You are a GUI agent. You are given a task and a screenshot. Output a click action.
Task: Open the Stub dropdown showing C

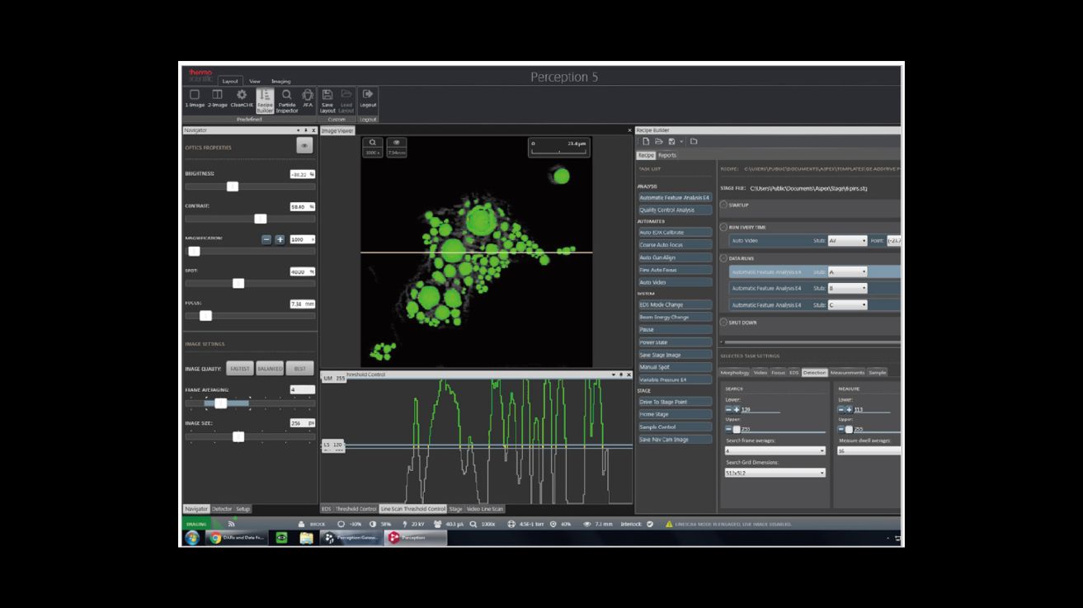click(x=847, y=304)
